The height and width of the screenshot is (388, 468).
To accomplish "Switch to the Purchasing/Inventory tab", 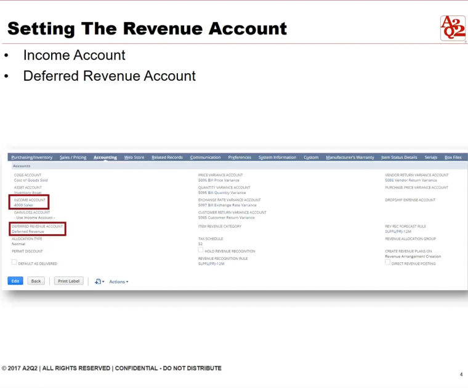I will (31, 158).
